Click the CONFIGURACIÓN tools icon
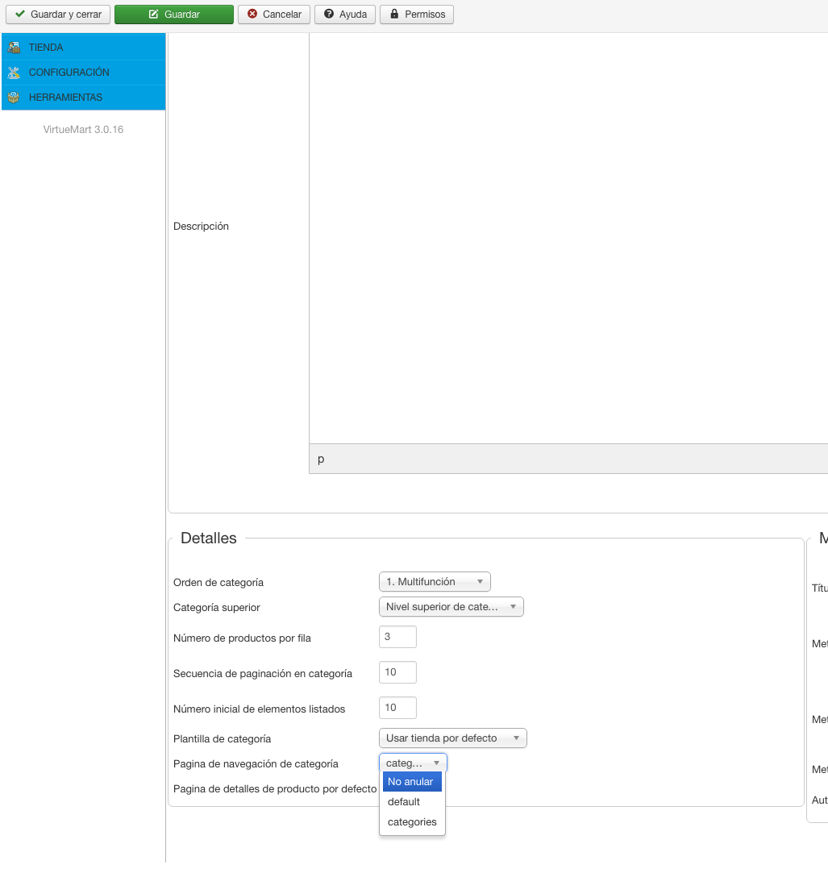 coord(14,73)
